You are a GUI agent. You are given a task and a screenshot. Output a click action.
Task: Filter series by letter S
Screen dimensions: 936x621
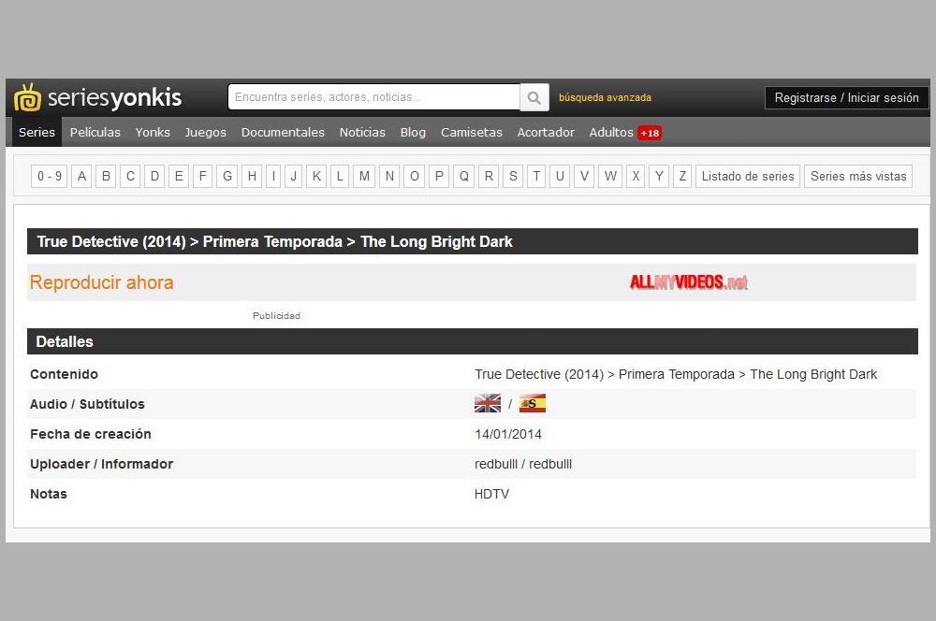click(513, 176)
